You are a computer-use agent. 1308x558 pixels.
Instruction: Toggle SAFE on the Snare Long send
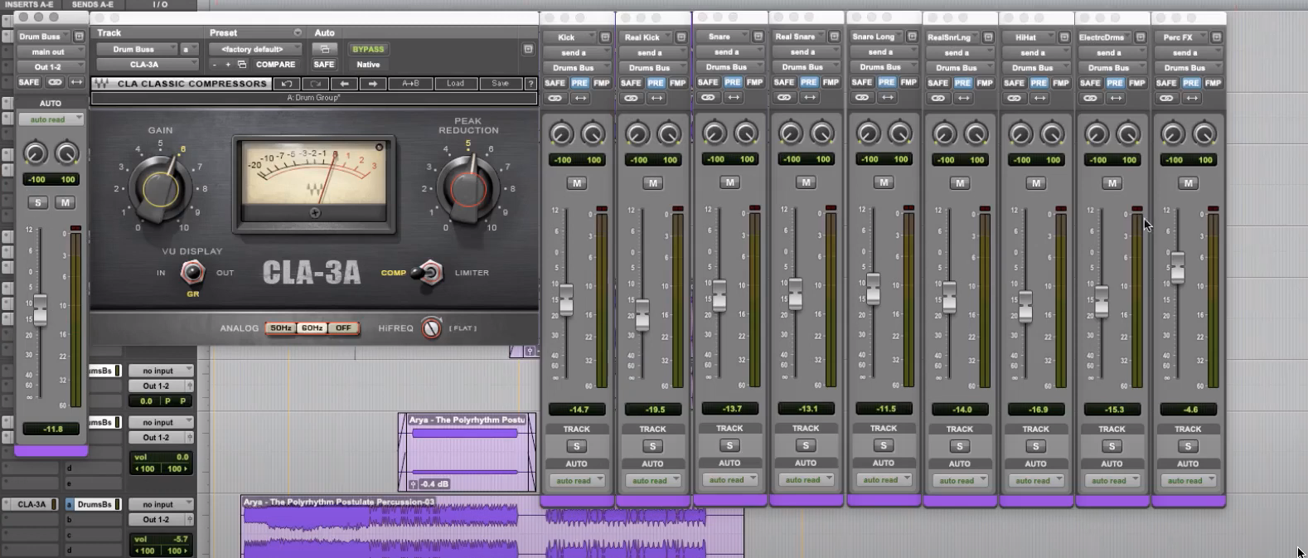coord(862,82)
